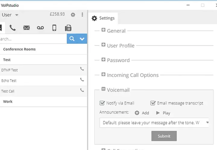The width and height of the screenshot is (217, 150).
Task: Open the fax machine tab icon
Action: coord(68,28)
